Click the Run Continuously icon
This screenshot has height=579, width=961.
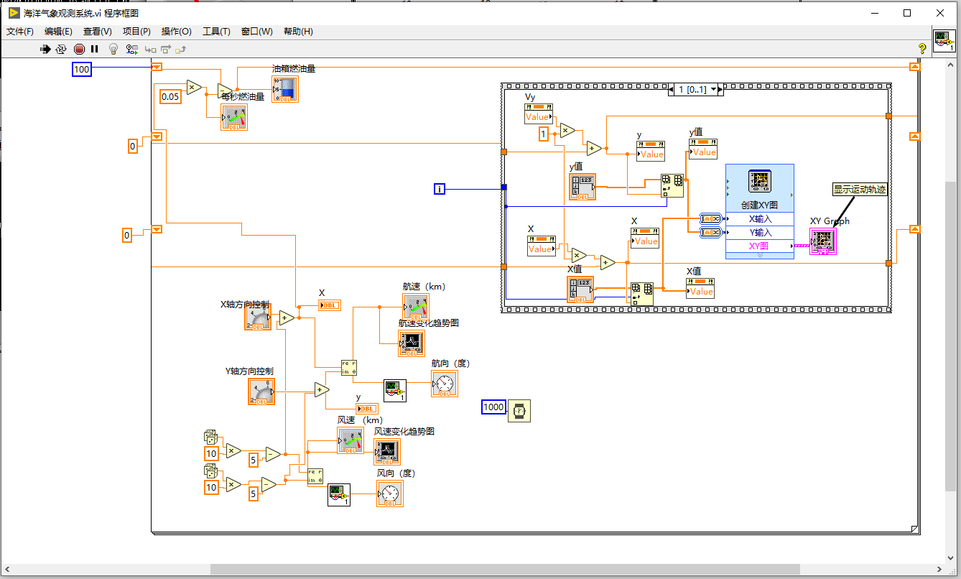61,49
